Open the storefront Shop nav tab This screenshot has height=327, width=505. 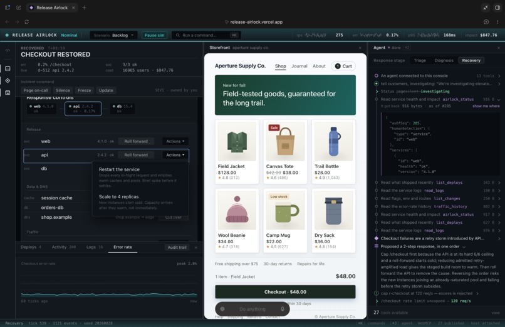(280, 66)
